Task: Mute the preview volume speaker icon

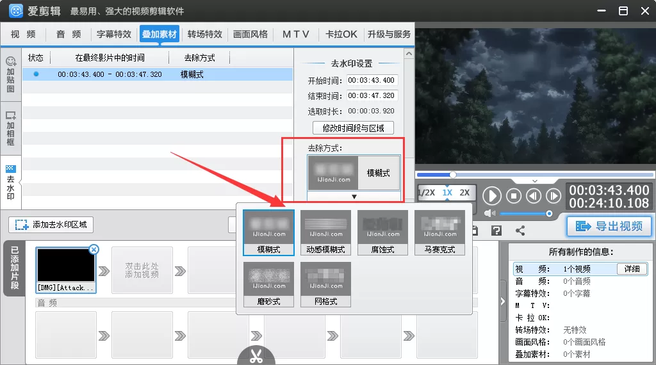Action: click(x=489, y=213)
